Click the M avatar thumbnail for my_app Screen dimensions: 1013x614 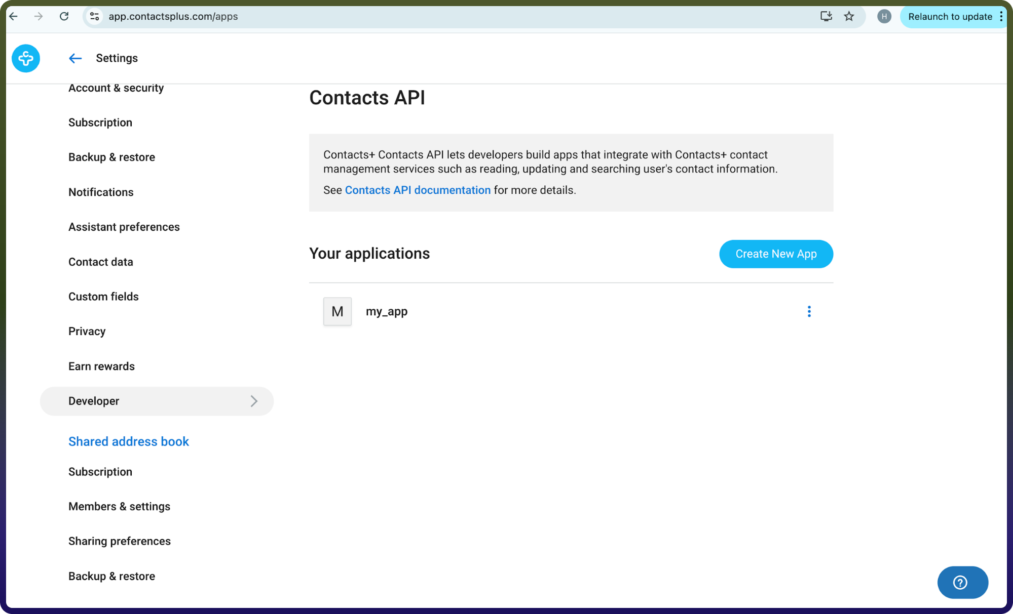(337, 311)
